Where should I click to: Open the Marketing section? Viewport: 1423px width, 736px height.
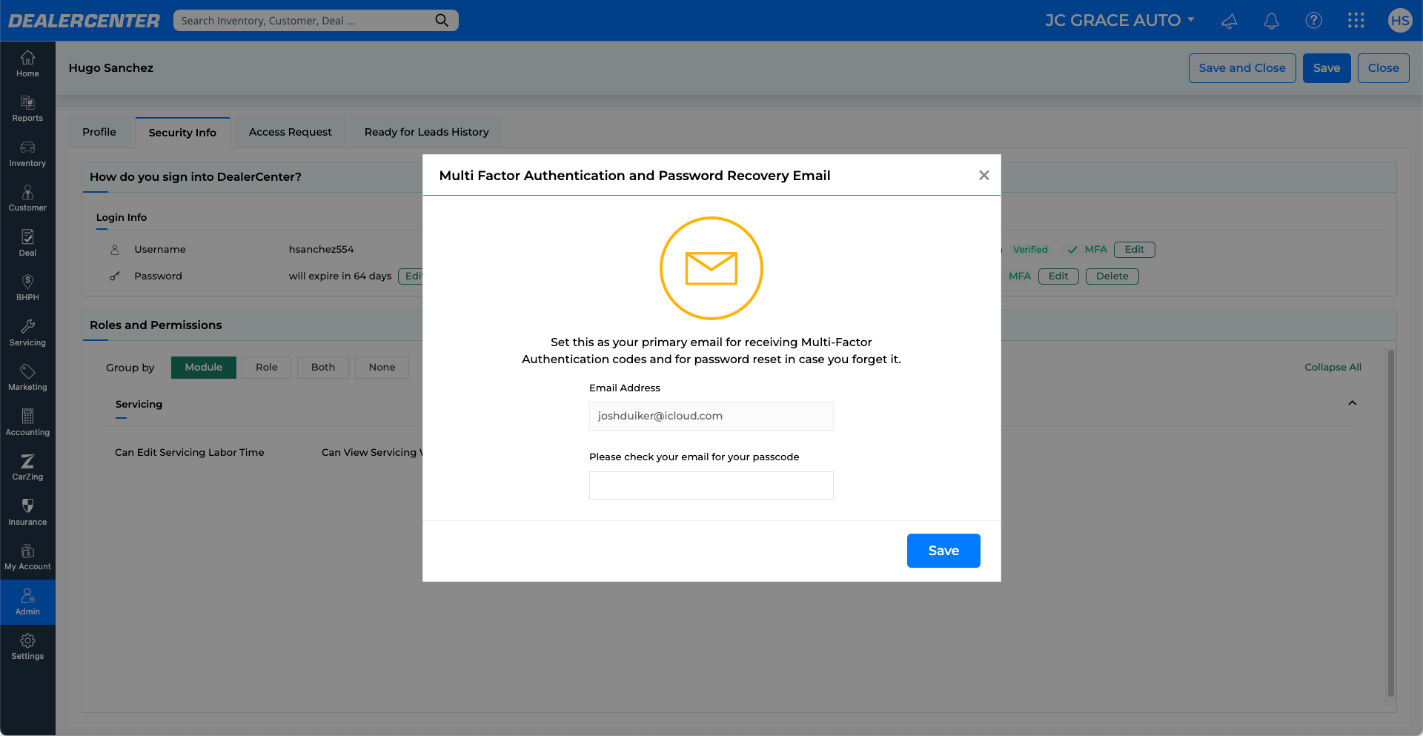click(x=27, y=378)
